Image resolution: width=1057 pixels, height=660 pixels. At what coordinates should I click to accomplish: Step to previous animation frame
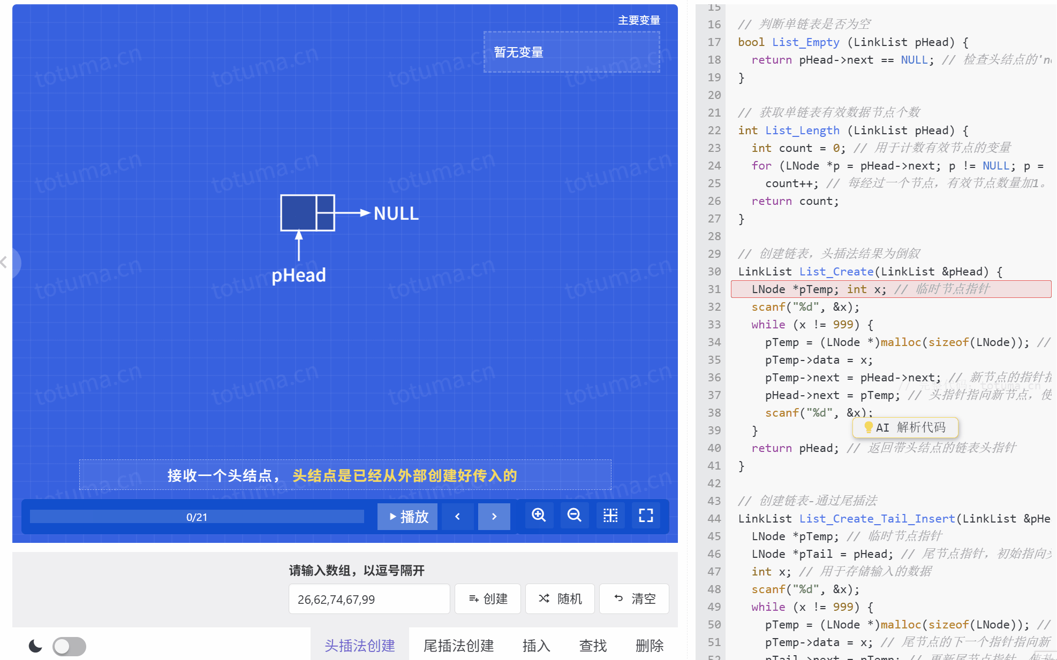[457, 516]
